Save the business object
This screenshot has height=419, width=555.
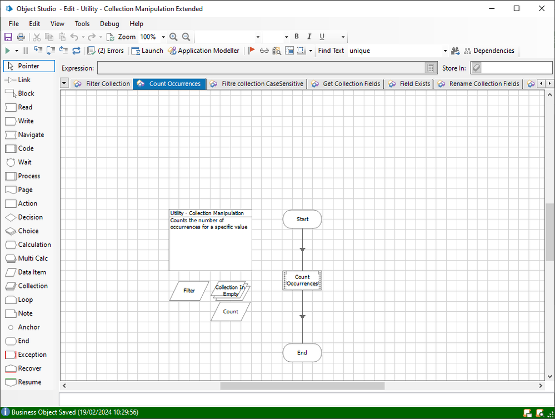(x=8, y=37)
